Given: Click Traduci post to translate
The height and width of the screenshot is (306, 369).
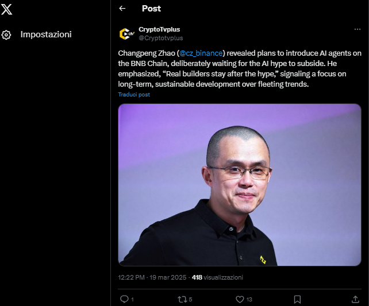Looking at the screenshot, I should (x=134, y=94).
